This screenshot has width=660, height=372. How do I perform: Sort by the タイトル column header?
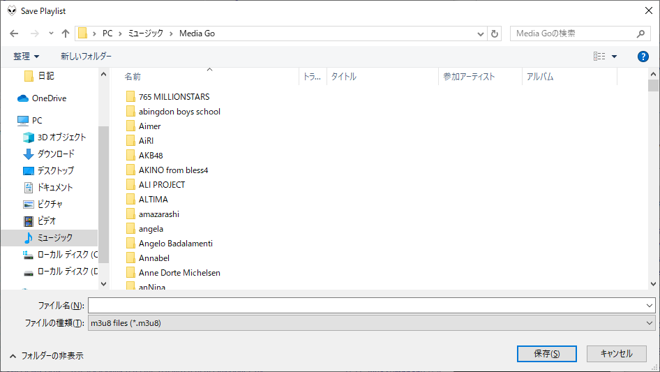coord(382,77)
